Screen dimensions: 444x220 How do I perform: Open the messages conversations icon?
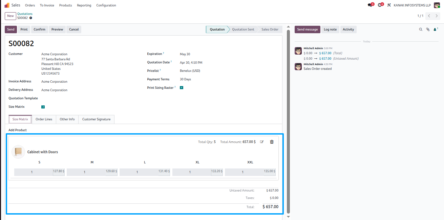pos(370,5)
